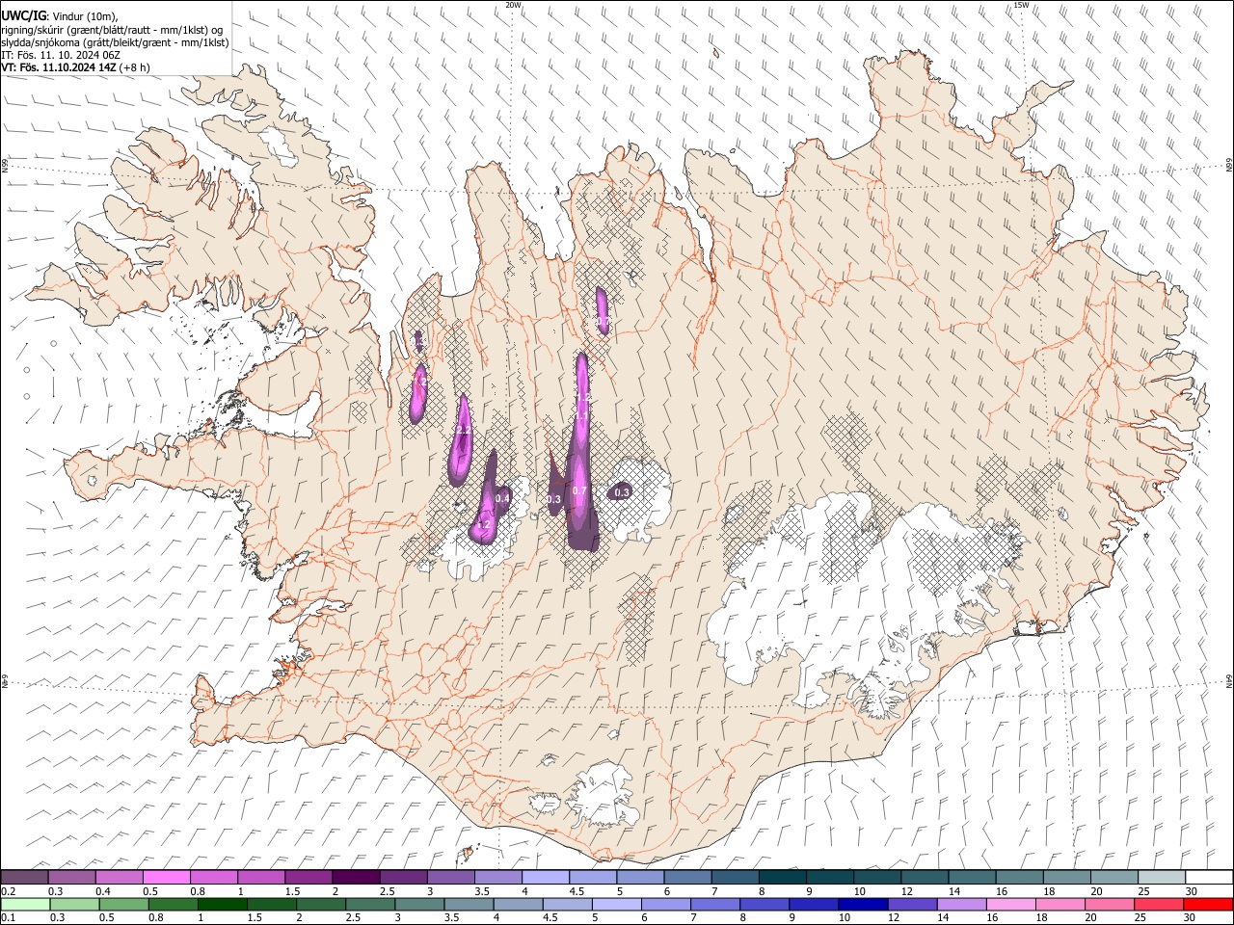Pick upper legend swatch starting at 1.5
The image size is (1234, 925).
pyautogui.click(x=308, y=877)
